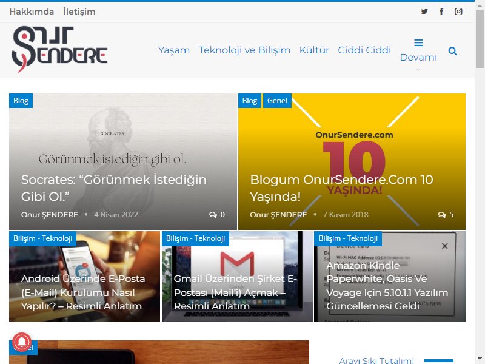Image resolution: width=485 pixels, height=364 pixels.
Task: Click the red notification bell icon
Action: (x=22, y=342)
